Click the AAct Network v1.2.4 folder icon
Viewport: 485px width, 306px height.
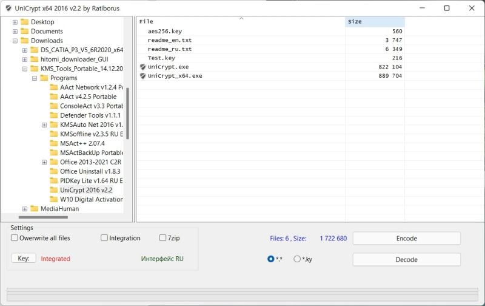pyautogui.click(x=54, y=87)
